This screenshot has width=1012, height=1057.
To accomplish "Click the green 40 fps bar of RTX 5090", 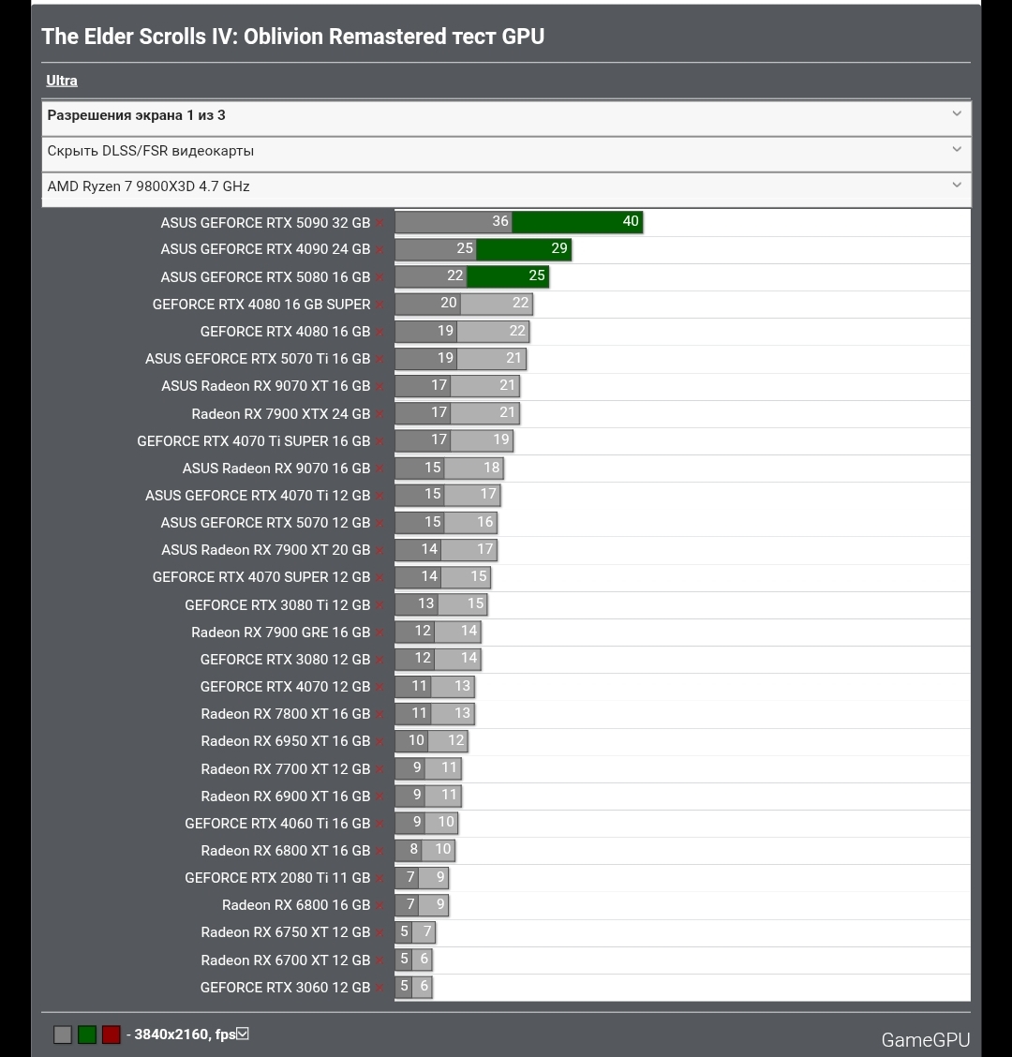I will pyautogui.click(x=577, y=222).
